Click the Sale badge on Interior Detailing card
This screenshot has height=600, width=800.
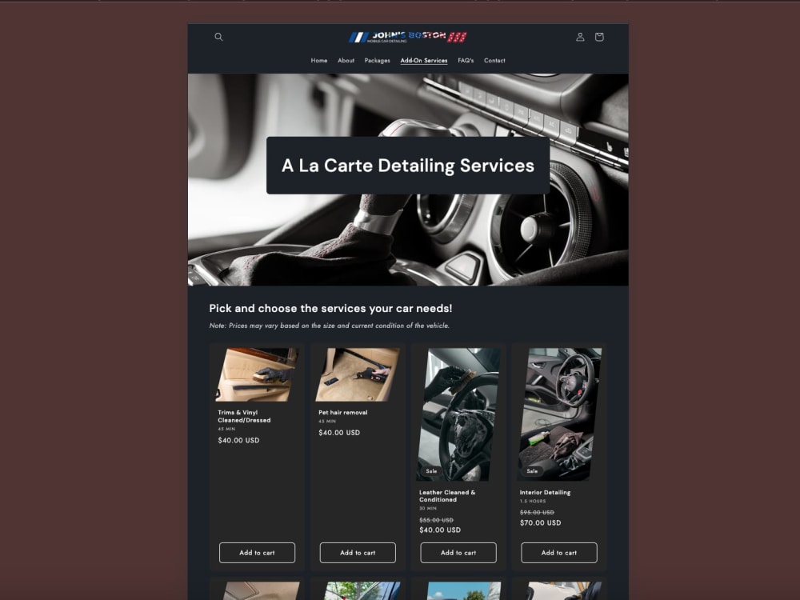pos(532,471)
